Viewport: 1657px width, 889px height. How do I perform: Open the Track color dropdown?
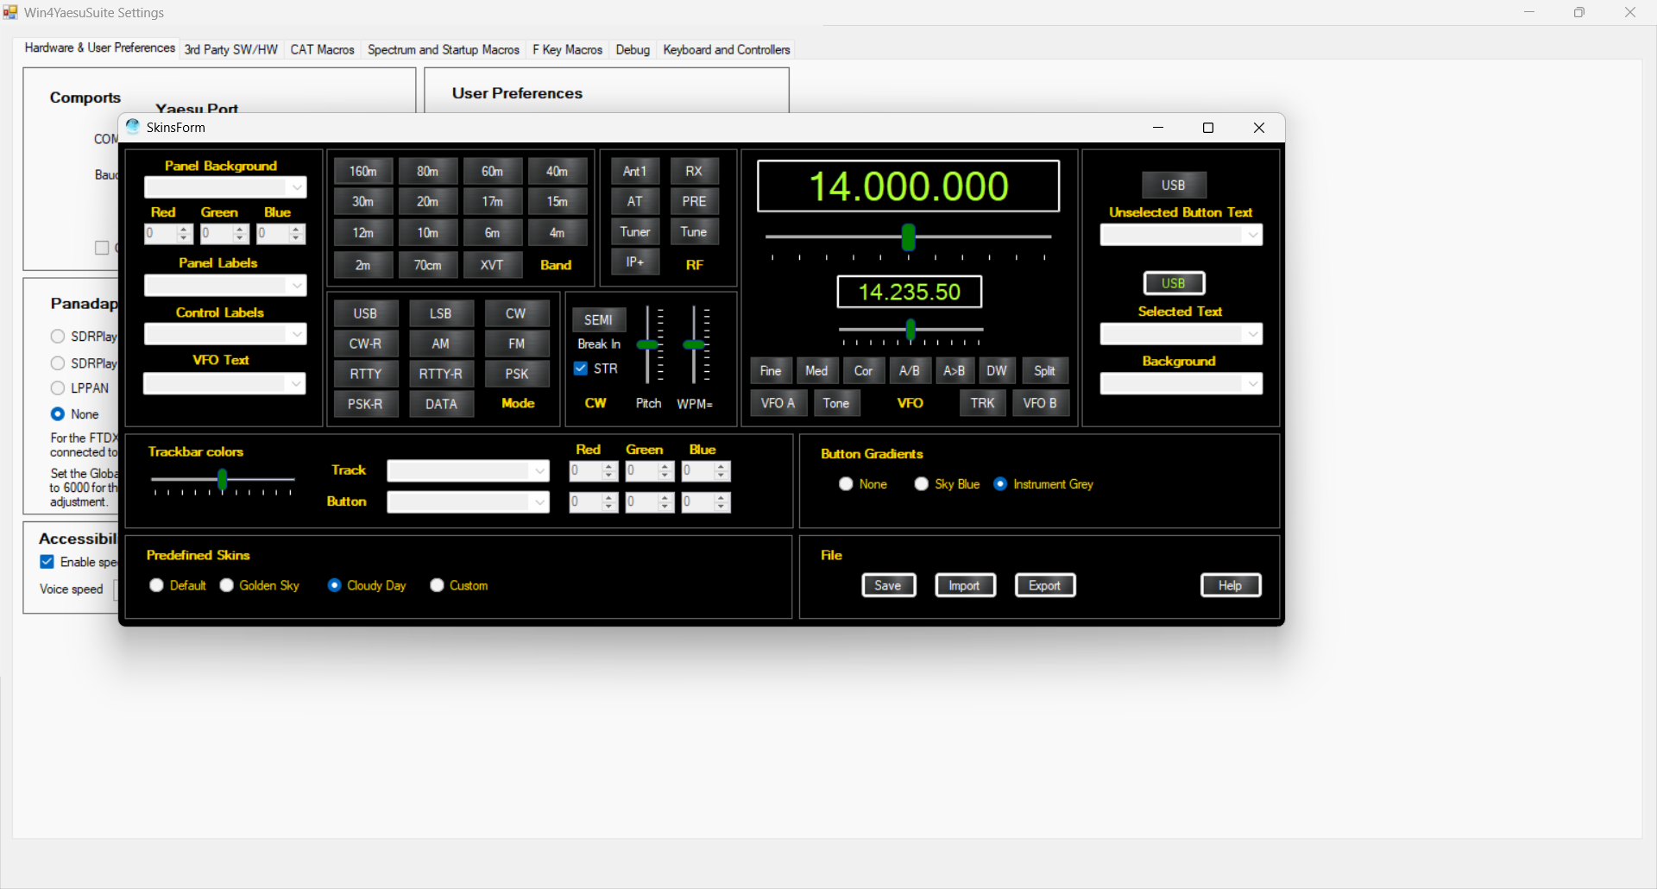pos(469,470)
